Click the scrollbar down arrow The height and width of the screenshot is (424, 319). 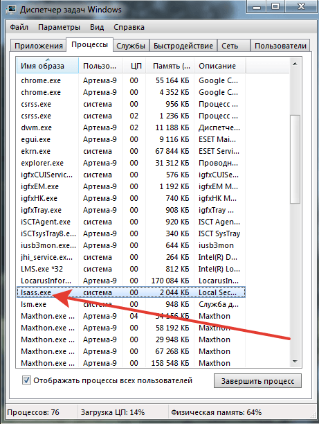click(x=295, y=361)
